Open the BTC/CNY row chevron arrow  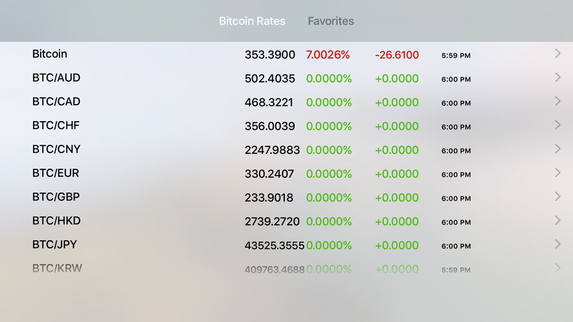click(558, 149)
